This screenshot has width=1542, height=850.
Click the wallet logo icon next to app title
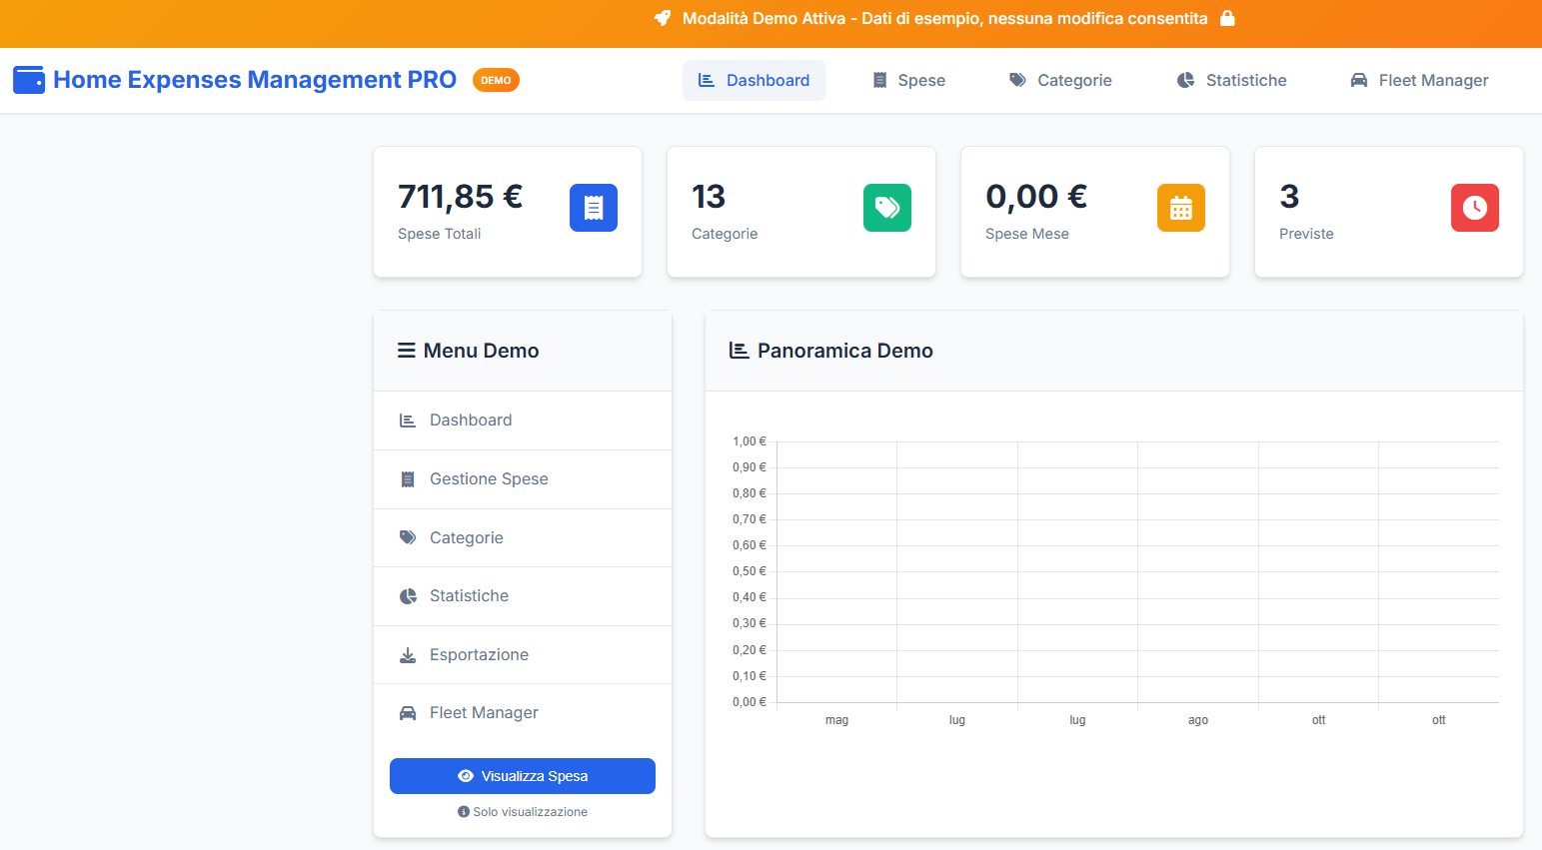(x=29, y=80)
